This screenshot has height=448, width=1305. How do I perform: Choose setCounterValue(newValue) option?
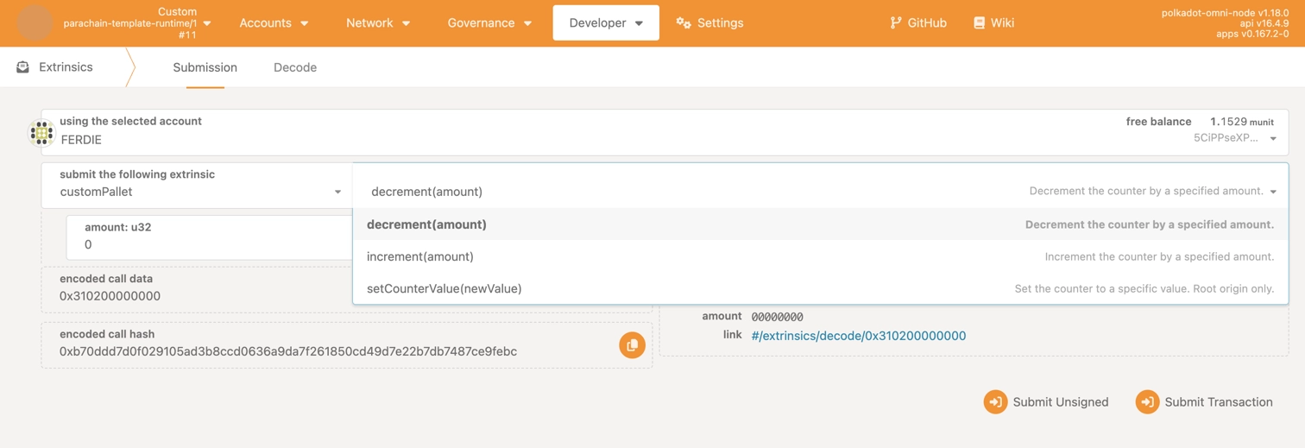coord(444,288)
